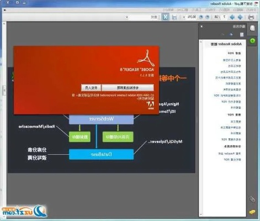Click the blue page arrow beside the page number box
The image size is (260, 221).
[232, 17]
